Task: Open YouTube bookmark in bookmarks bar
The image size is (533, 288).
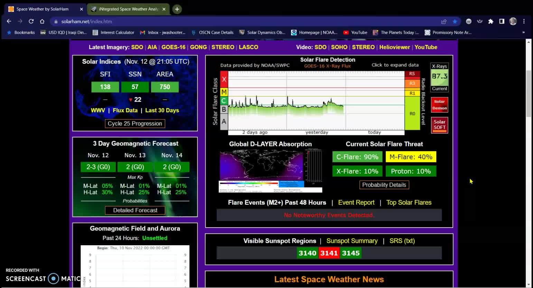Action: 355,32
